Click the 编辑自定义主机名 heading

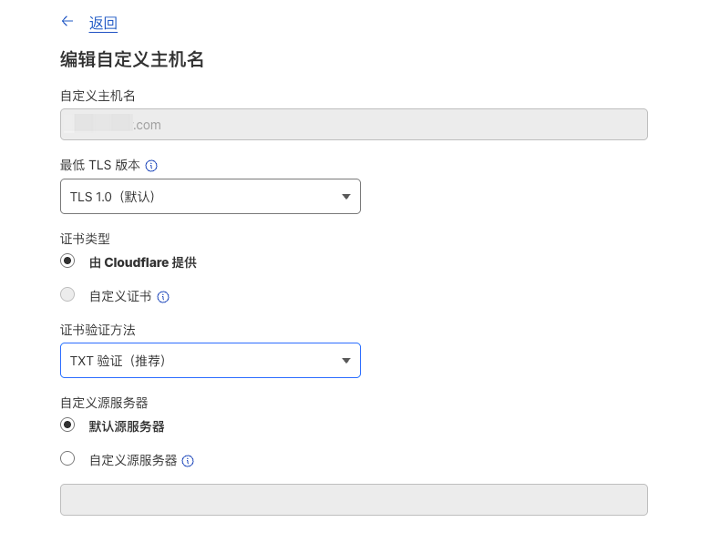point(132,59)
